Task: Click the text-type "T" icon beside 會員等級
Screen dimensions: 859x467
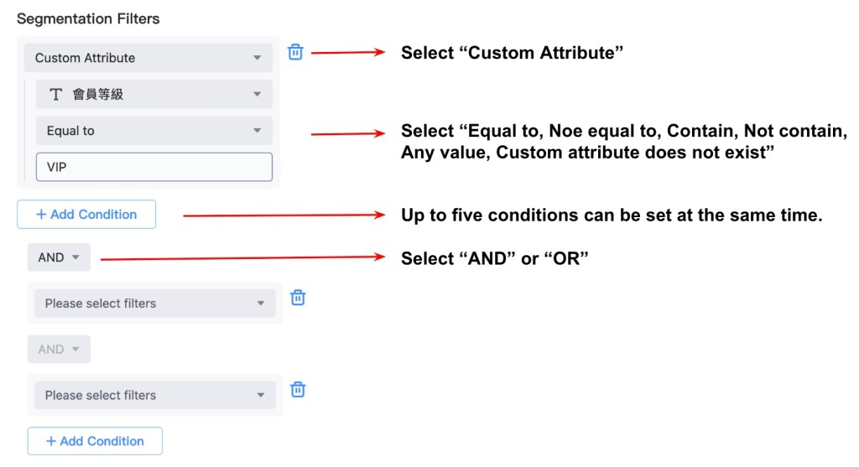Action: (56, 95)
